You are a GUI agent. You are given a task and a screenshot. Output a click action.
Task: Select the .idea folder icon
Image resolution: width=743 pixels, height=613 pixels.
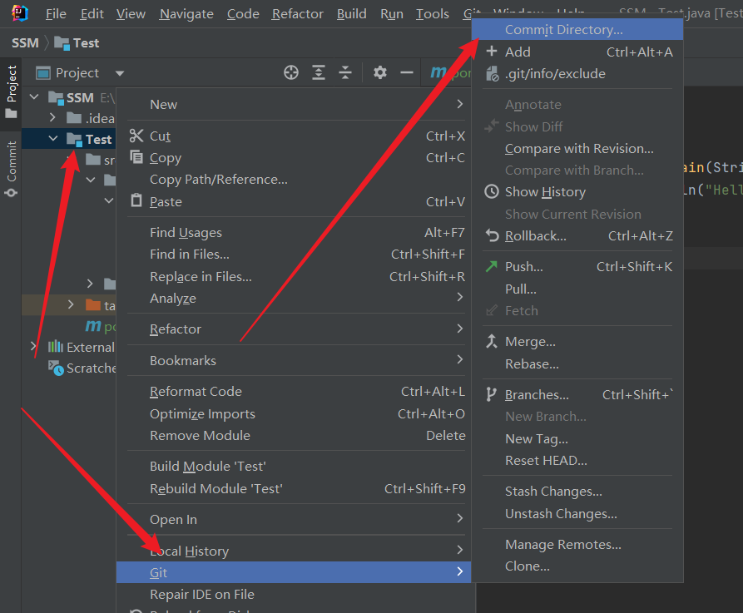point(74,117)
